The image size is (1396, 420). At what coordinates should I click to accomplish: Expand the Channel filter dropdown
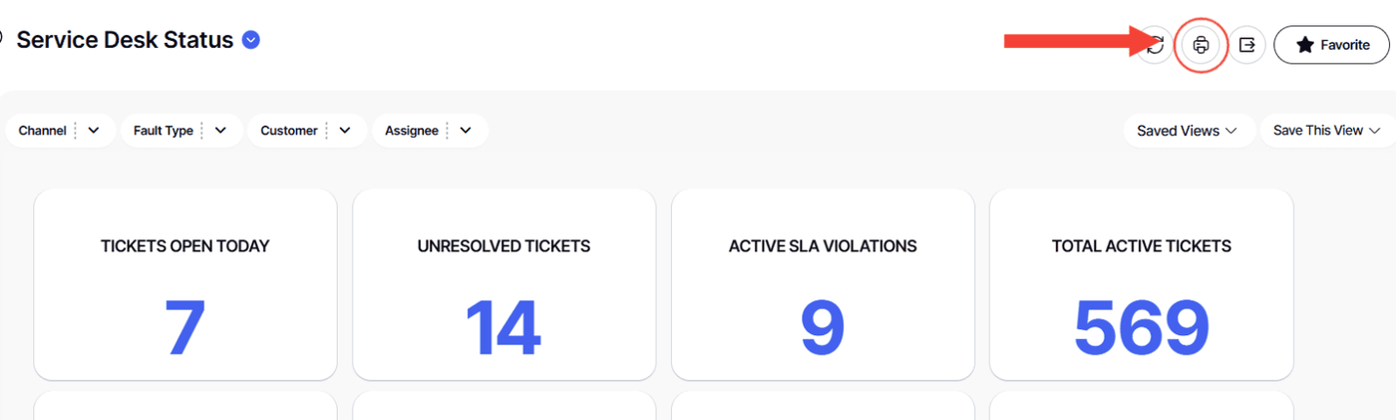point(94,131)
